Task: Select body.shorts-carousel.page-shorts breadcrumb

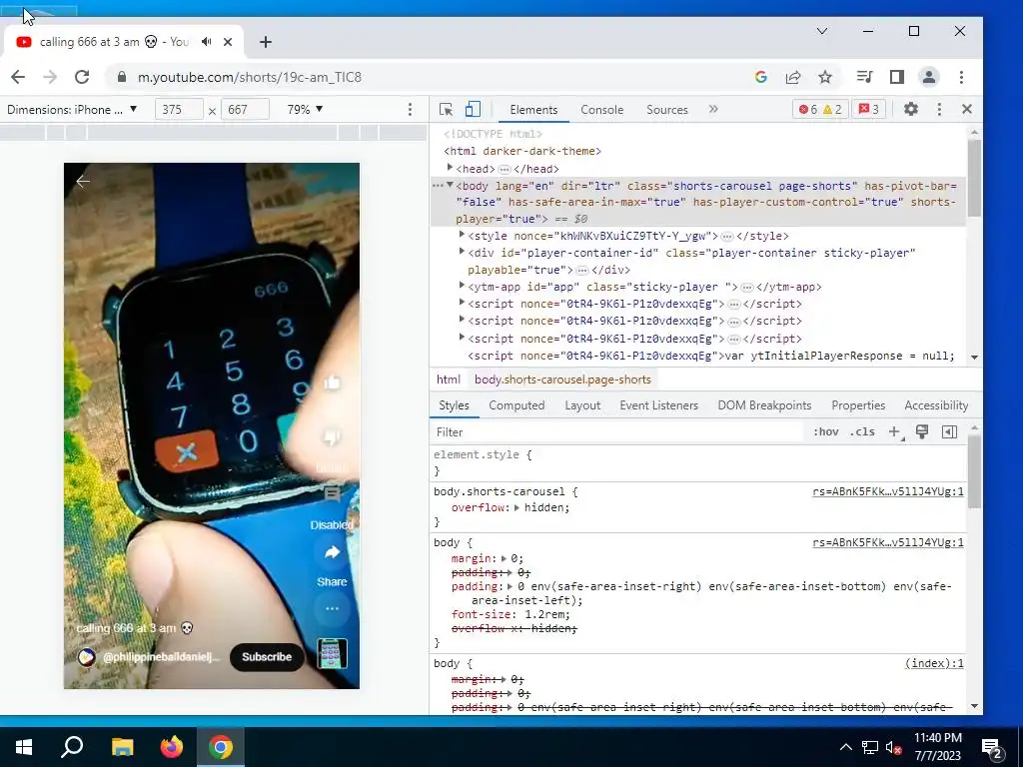Action: click(x=562, y=380)
